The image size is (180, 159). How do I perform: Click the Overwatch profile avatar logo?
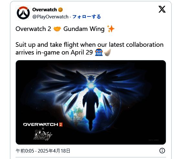[23, 13]
